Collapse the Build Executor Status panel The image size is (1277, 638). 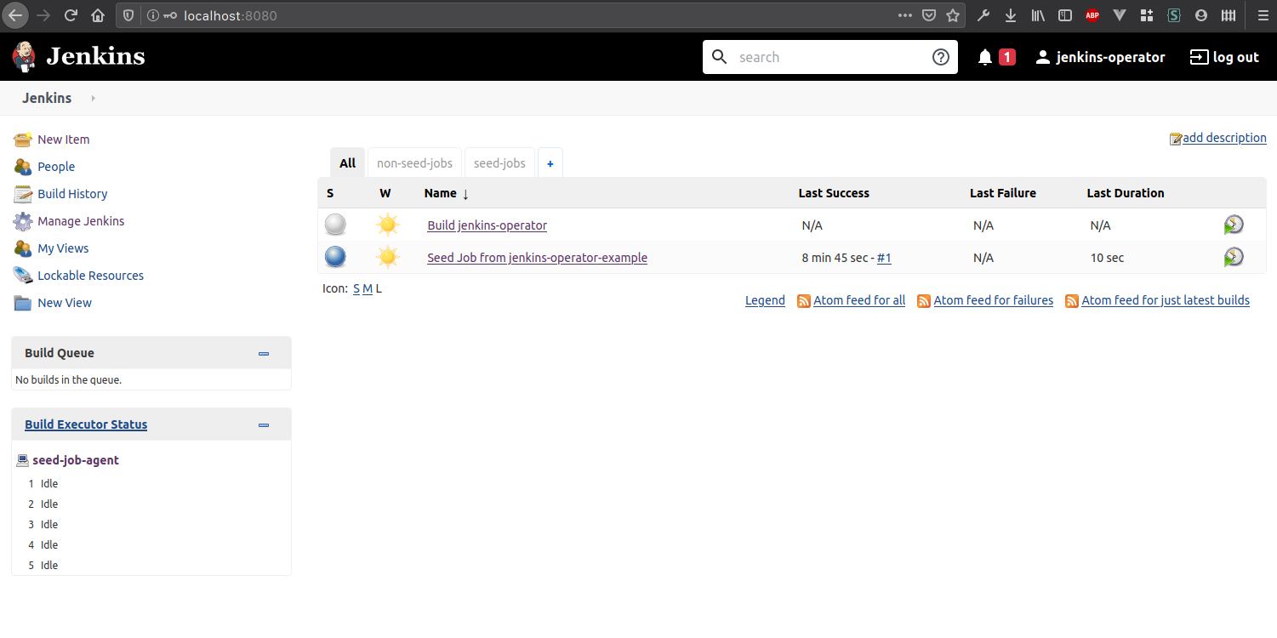[263, 424]
